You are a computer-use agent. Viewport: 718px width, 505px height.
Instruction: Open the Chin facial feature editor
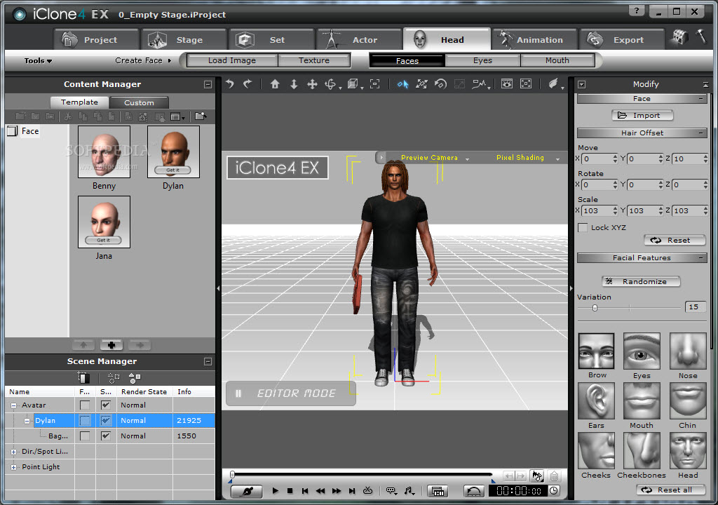[x=688, y=401]
